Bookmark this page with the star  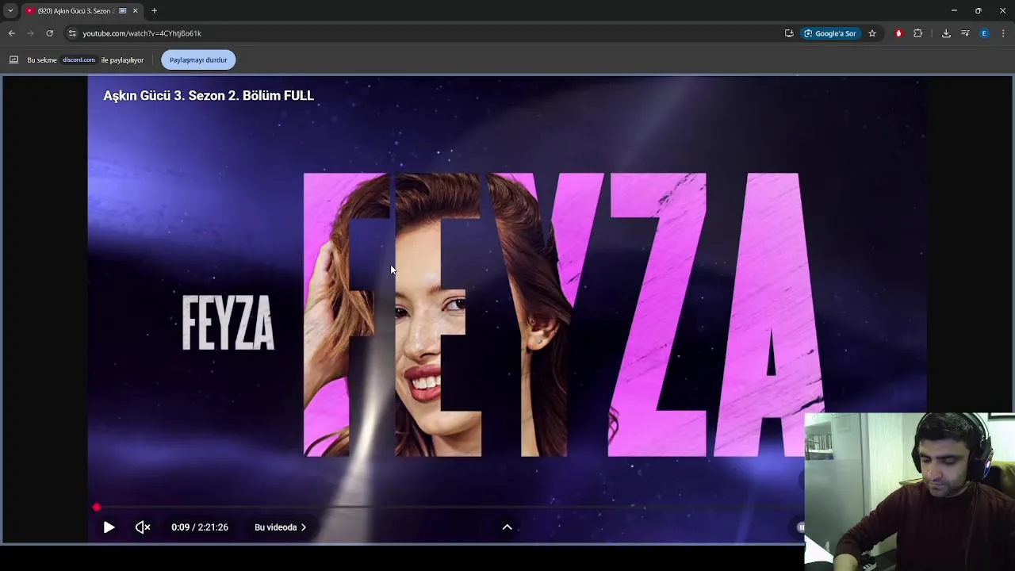(x=872, y=33)
